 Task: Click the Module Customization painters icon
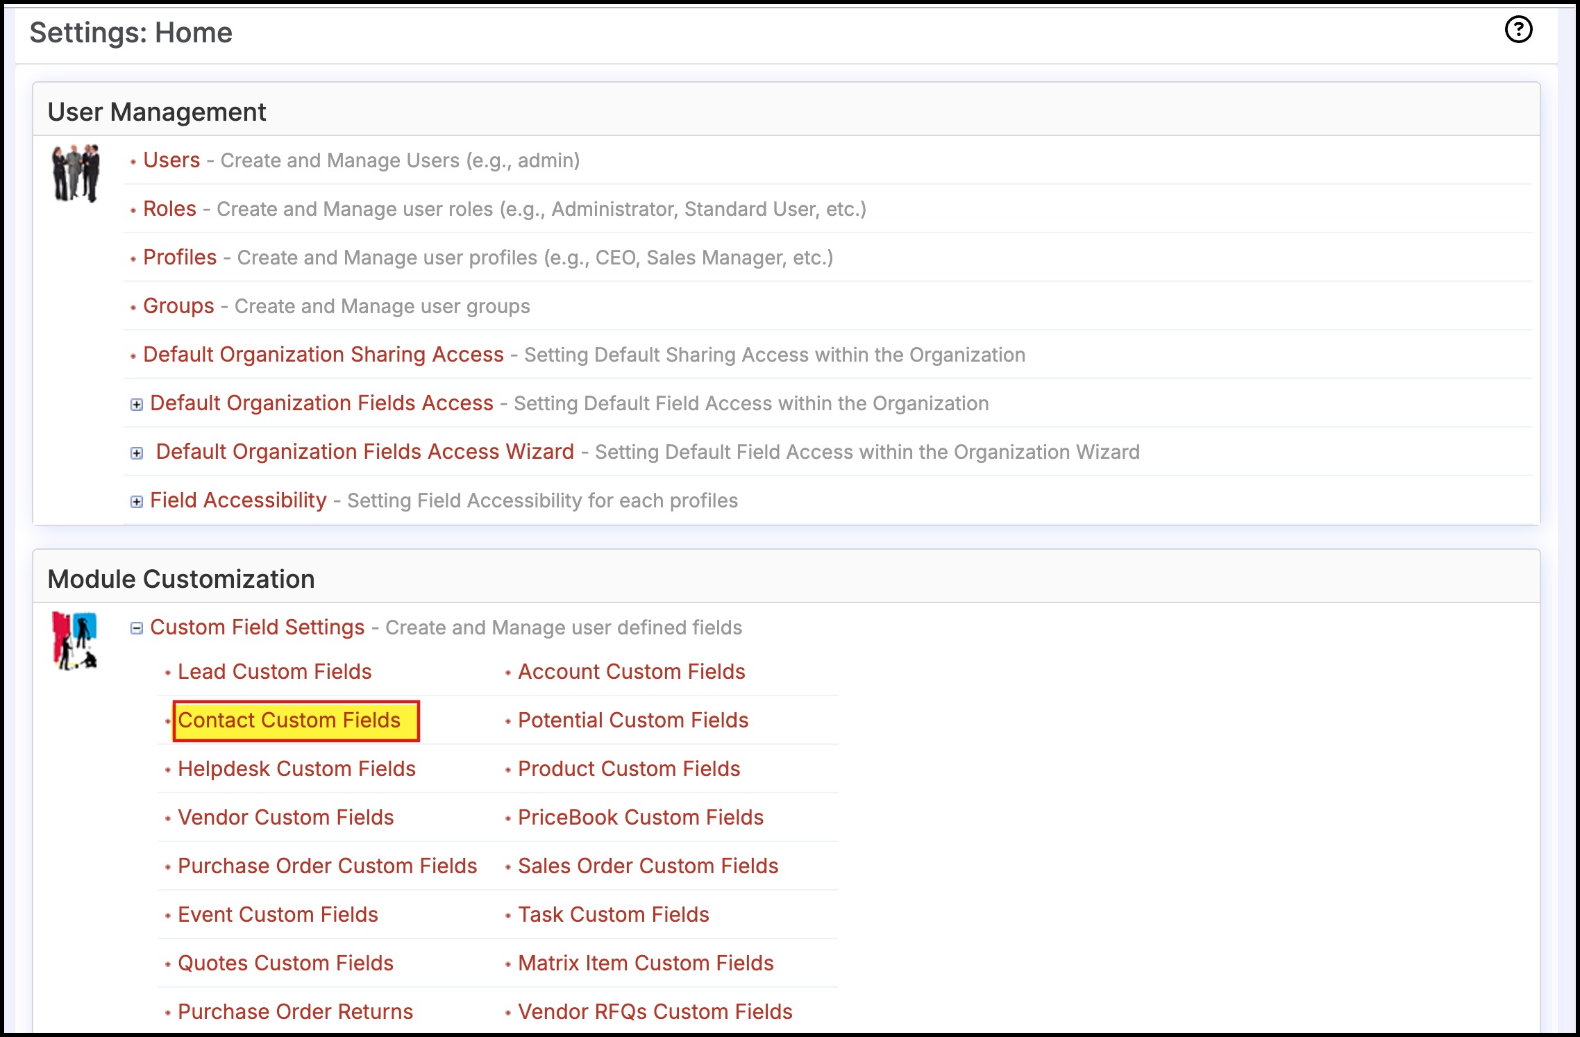point(74,640)
